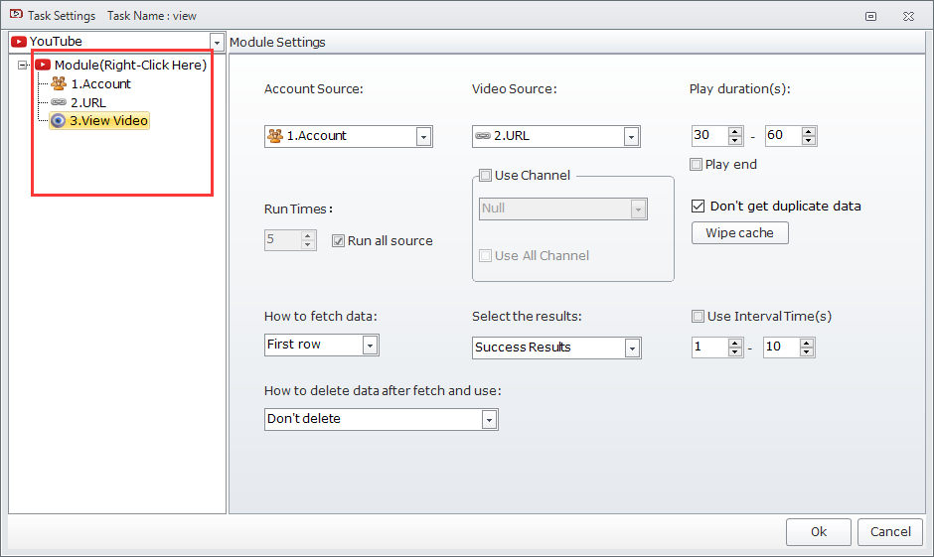Screen dimensions: 934x557
Task: Click the URL chain-link icon in tree
Action: 59,103
